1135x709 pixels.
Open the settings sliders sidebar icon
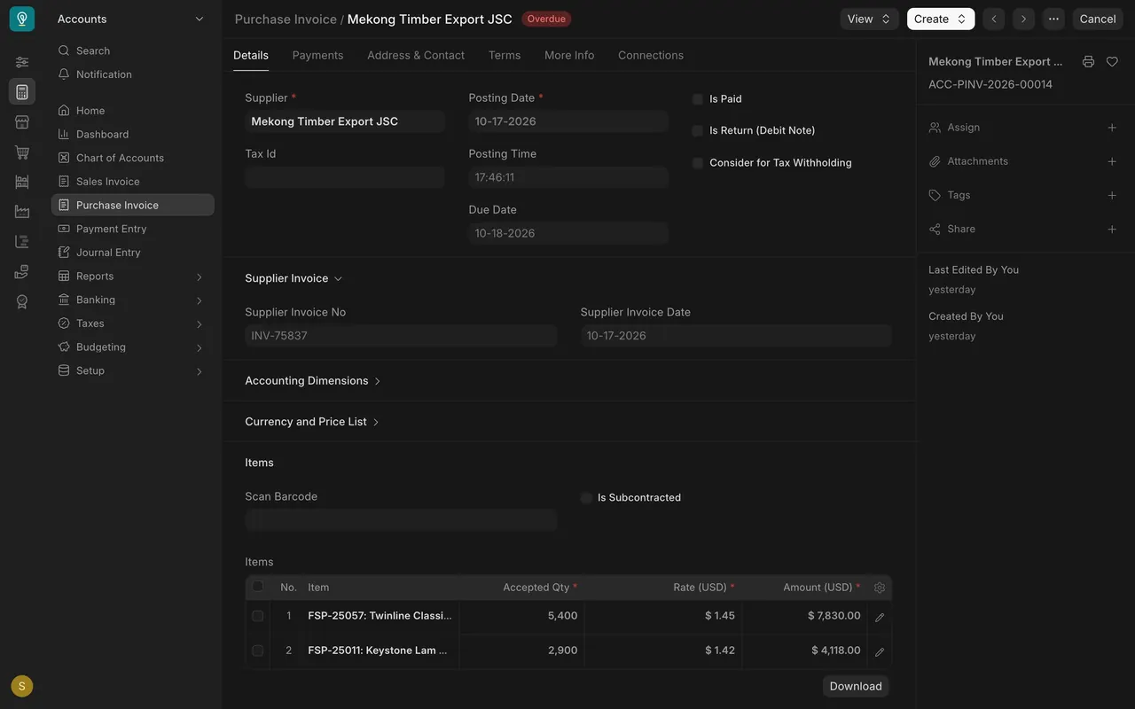(22, 62)
